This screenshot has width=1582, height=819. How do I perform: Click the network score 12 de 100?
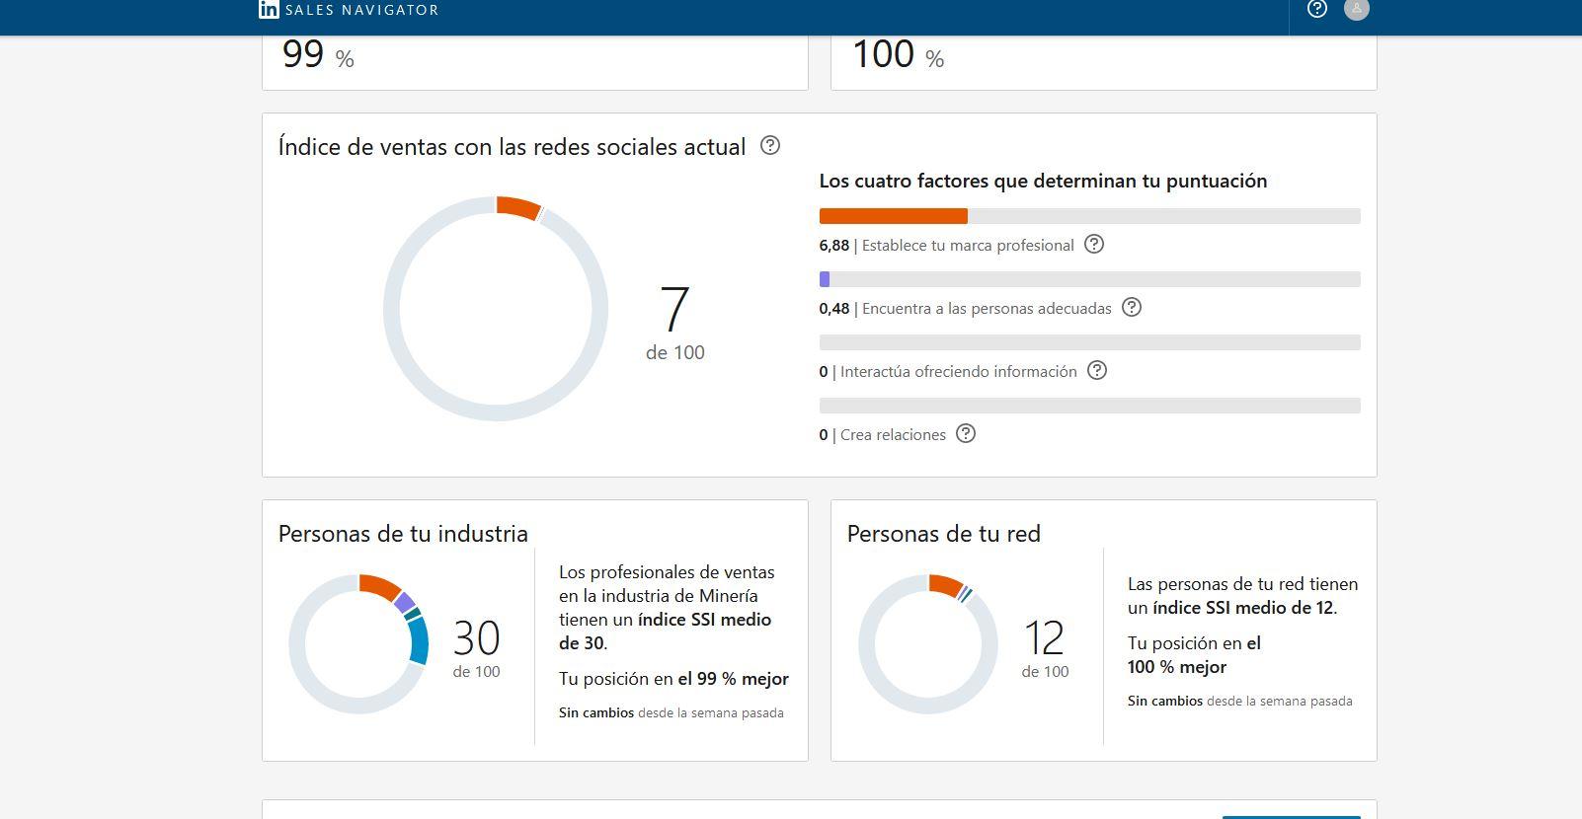click(1045, 648)
